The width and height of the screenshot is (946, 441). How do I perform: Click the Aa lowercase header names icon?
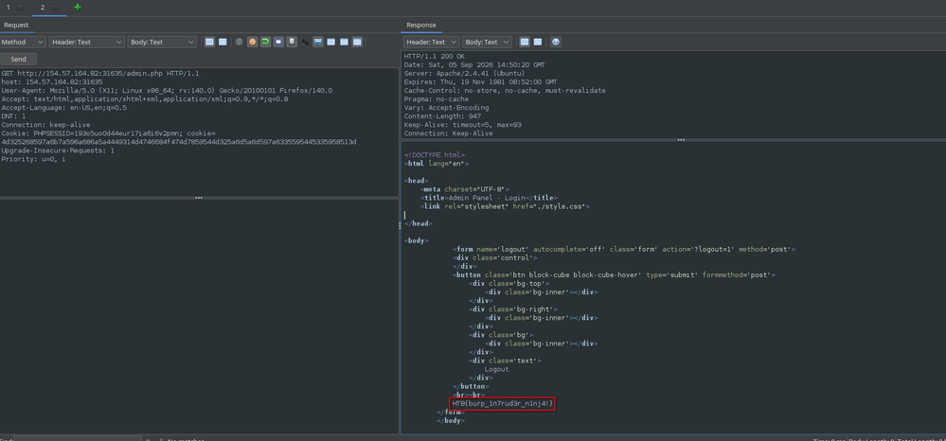(x=305, y=43)
